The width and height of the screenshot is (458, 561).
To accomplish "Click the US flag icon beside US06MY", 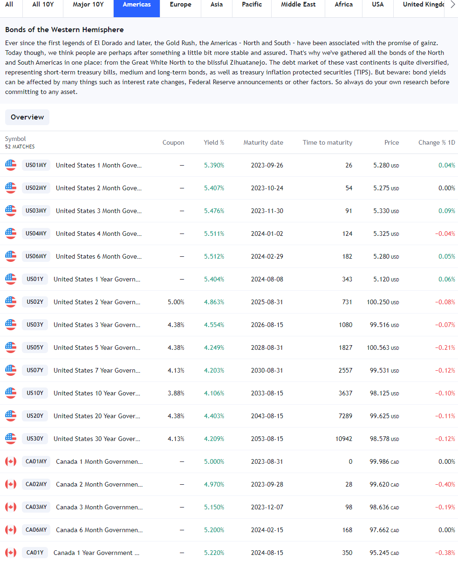I will coord(11,256).
